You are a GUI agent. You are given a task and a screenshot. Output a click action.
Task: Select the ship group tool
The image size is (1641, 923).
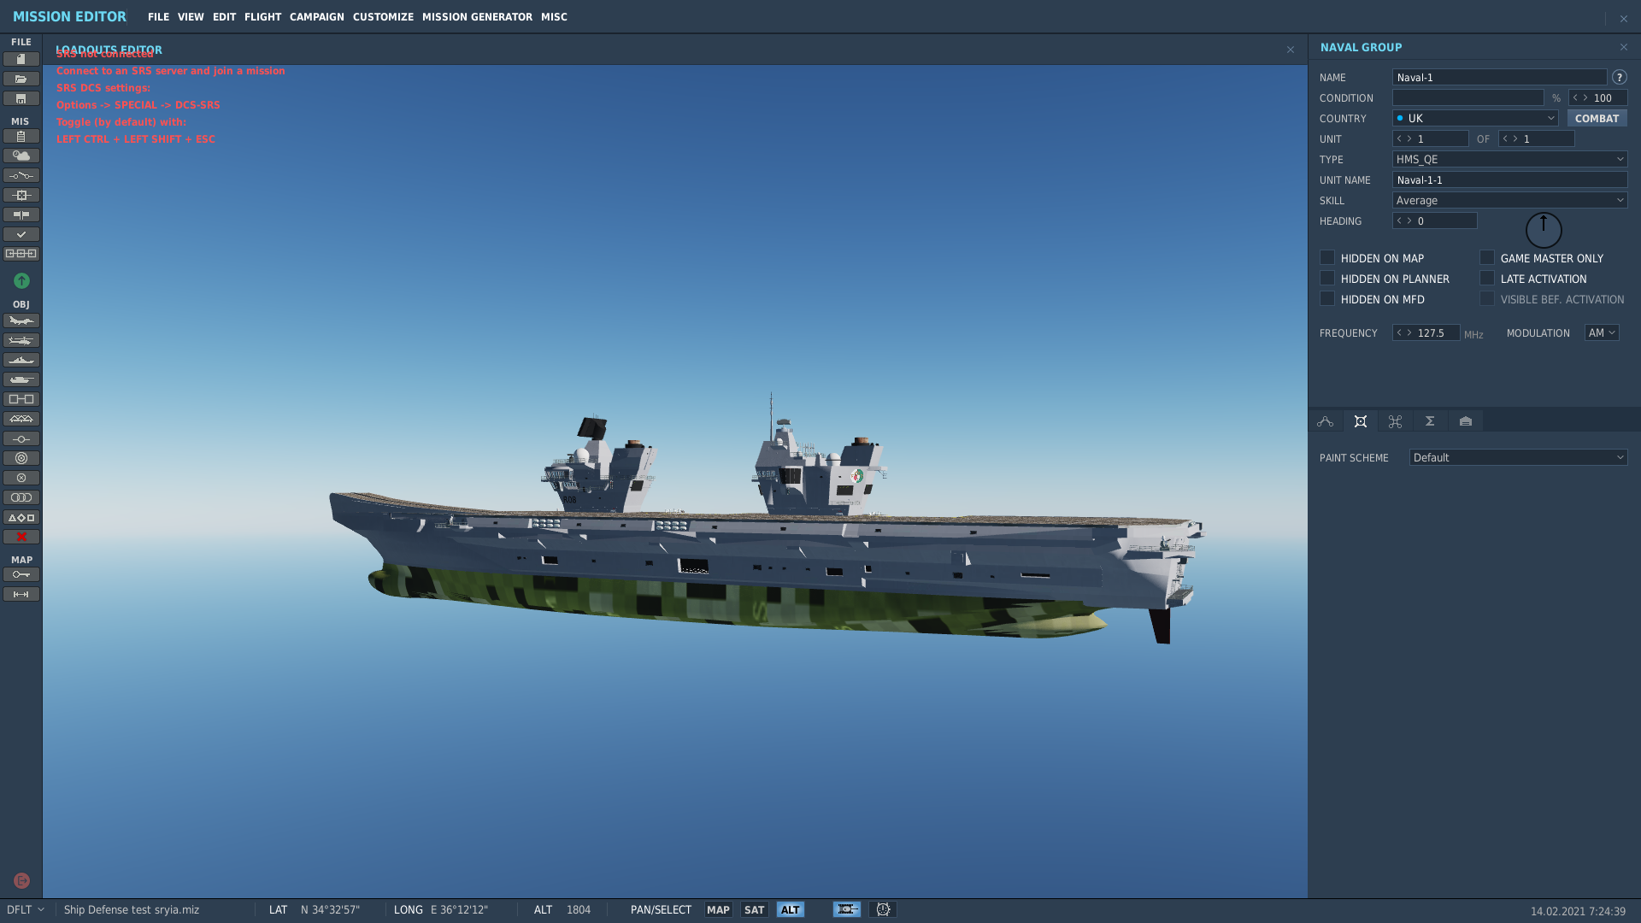(21, 360)
